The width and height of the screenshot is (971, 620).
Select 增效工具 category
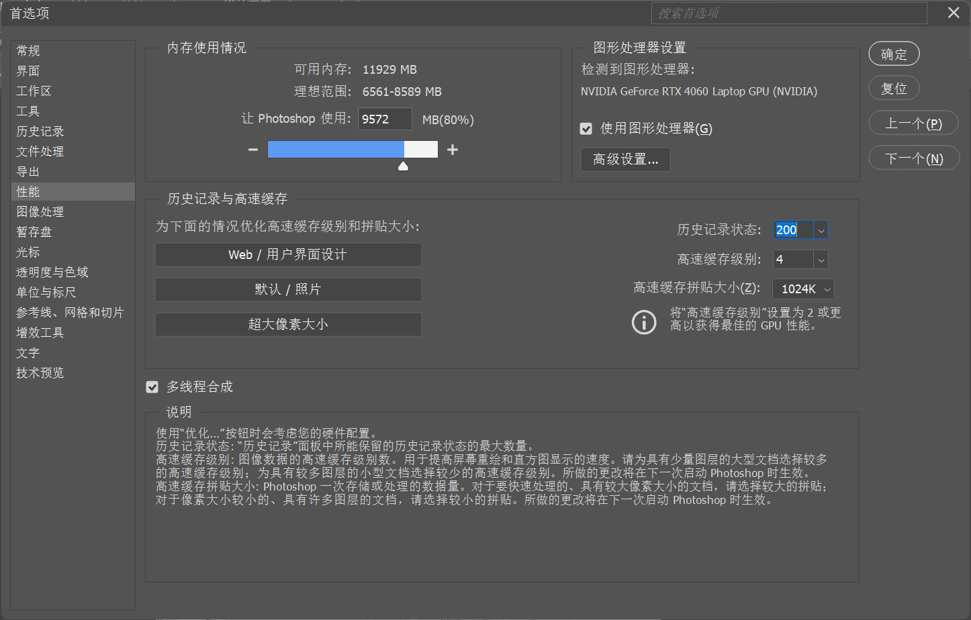(x=73, y=333)
